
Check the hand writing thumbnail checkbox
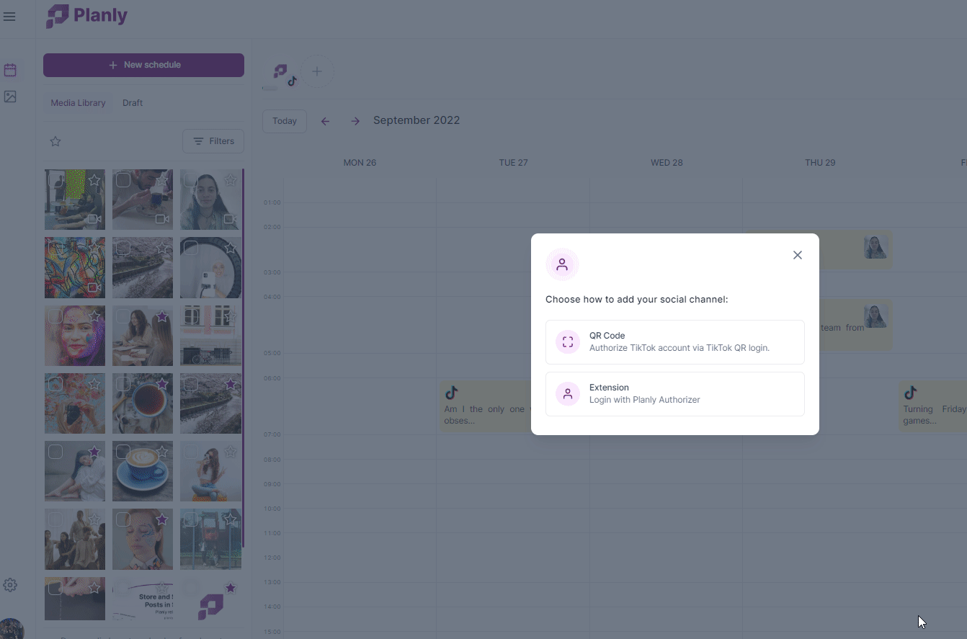(x=55, y=588)
